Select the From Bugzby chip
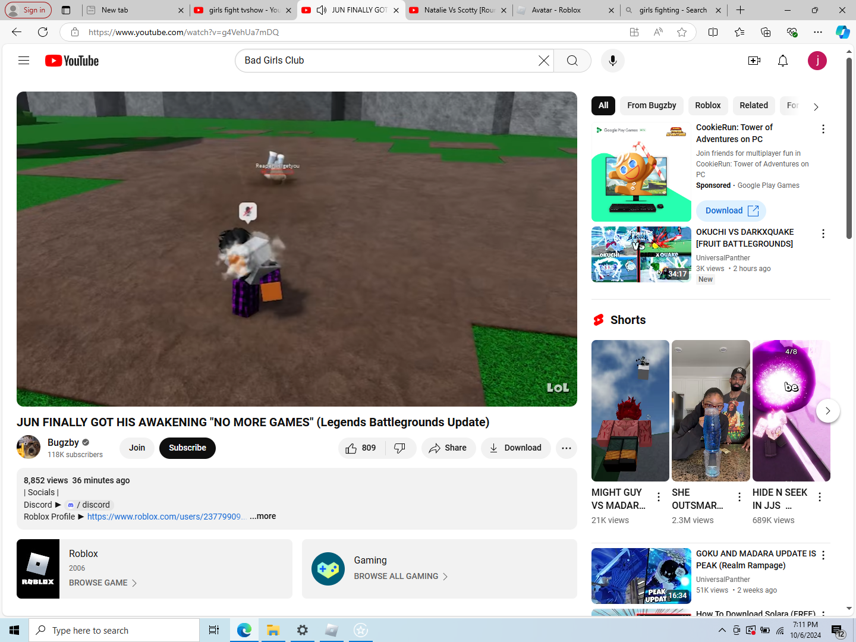This screenshot has height=642, width=856. tap(652, 106)
